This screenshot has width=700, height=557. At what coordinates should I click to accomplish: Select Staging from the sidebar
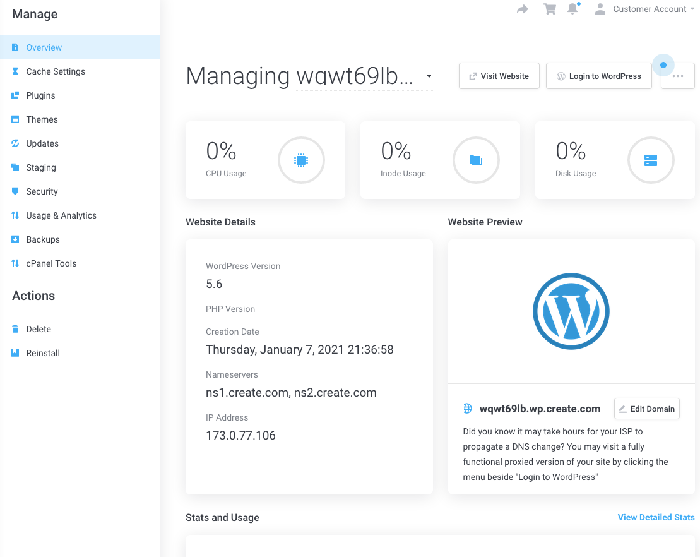[41, 167]
